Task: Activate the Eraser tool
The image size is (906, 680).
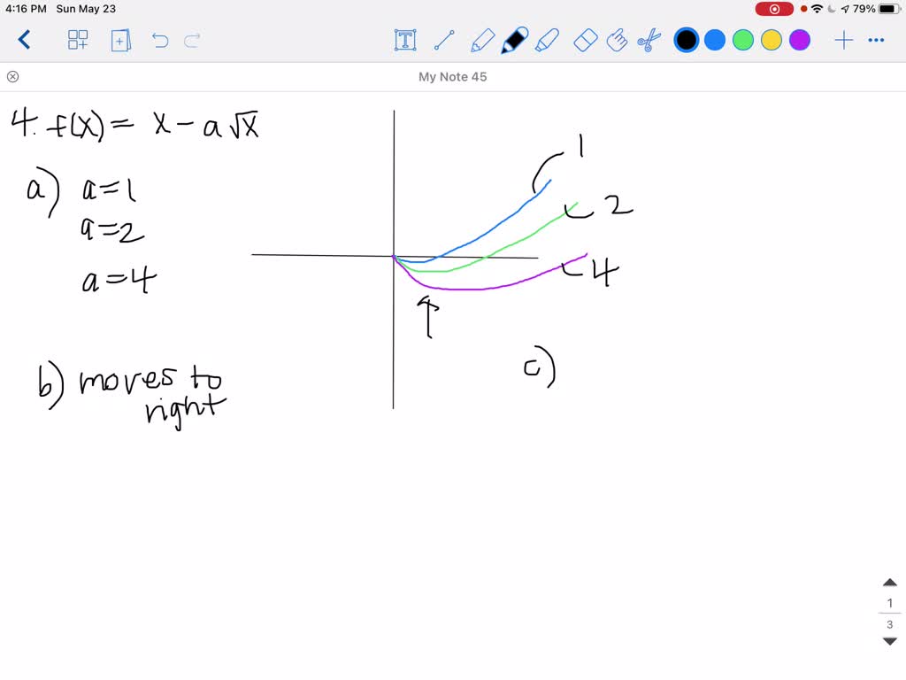Action: coord(584,40)
